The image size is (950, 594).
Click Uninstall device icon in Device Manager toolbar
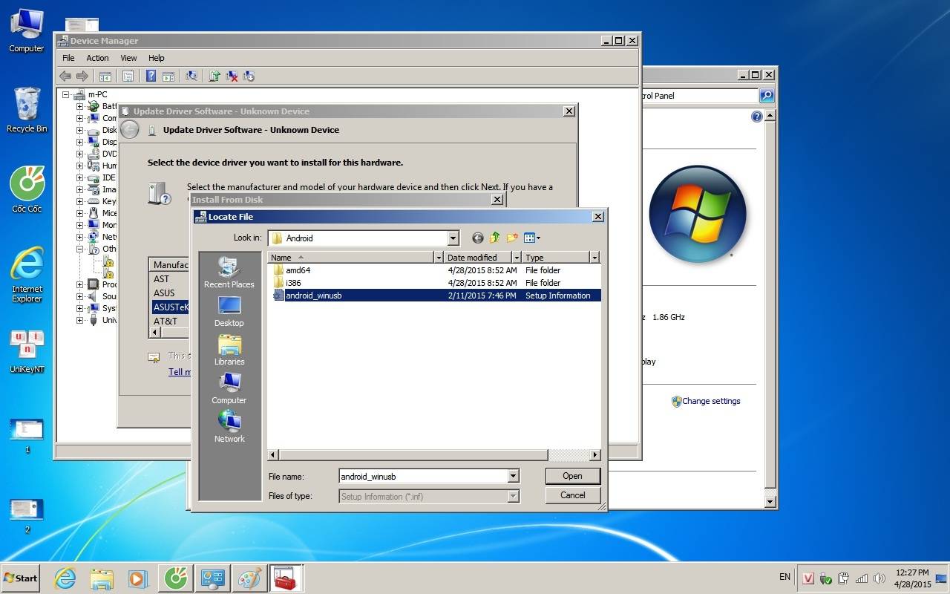[232, 76]
